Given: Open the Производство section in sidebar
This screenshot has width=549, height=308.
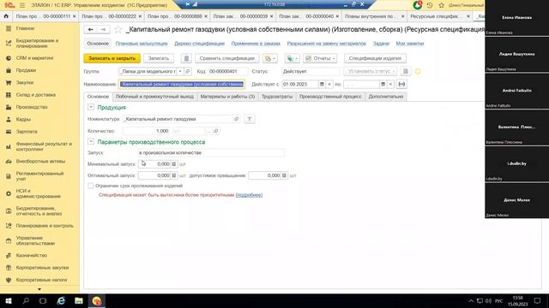Looking at the screenshot, I should pyautogui.click(x=32, y=107).
